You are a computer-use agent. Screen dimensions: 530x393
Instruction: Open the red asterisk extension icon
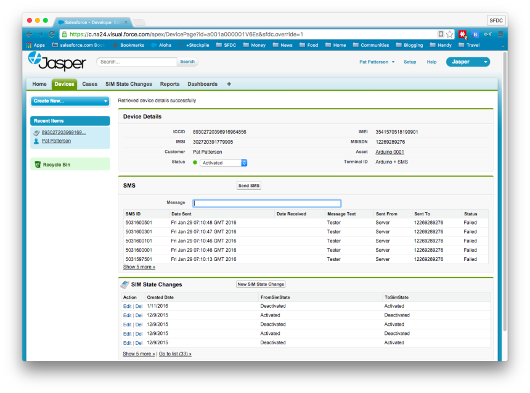(463, 34)
